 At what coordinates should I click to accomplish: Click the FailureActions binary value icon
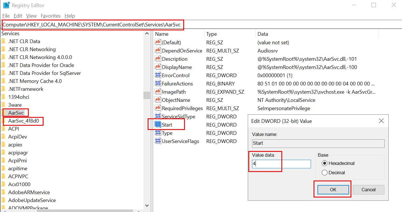[x=158, y=83]
